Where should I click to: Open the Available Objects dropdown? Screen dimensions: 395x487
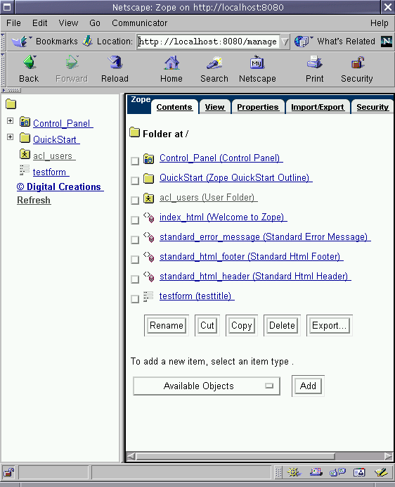pos(207,386)
